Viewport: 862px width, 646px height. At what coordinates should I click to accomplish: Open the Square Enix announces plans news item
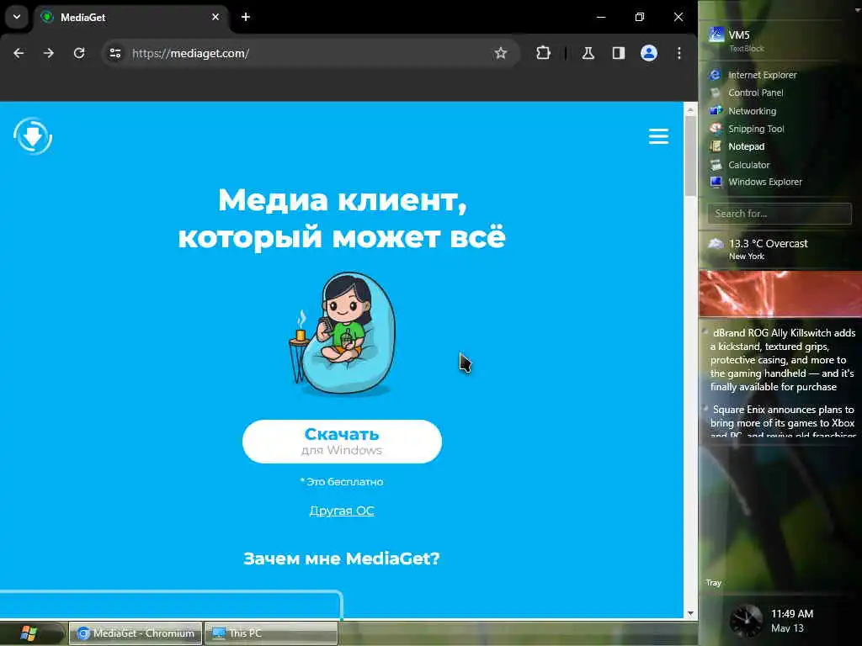click(782, 422)
